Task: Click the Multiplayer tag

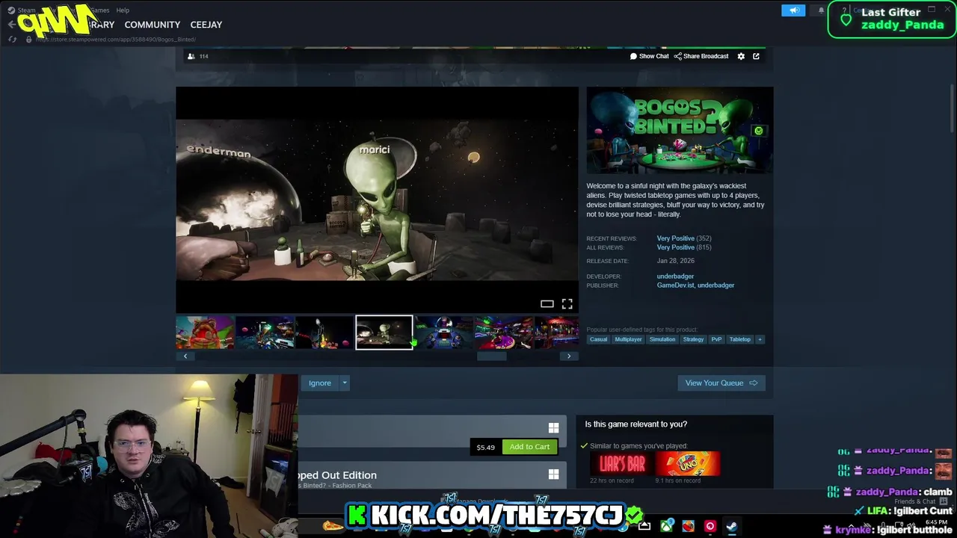Action: pos(628,339)
